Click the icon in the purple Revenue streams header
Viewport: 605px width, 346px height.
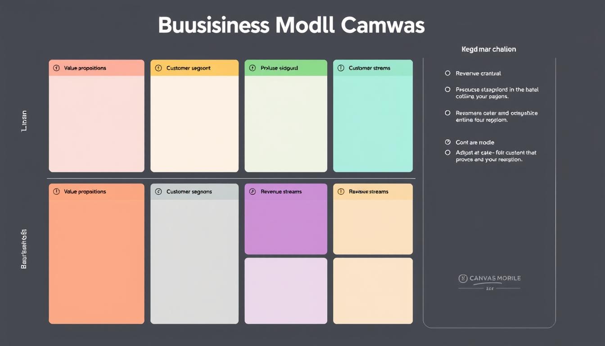click(252, 191)
